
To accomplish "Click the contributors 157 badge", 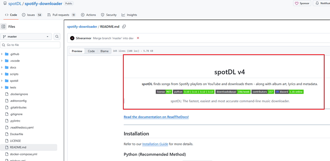I will 263,92.
